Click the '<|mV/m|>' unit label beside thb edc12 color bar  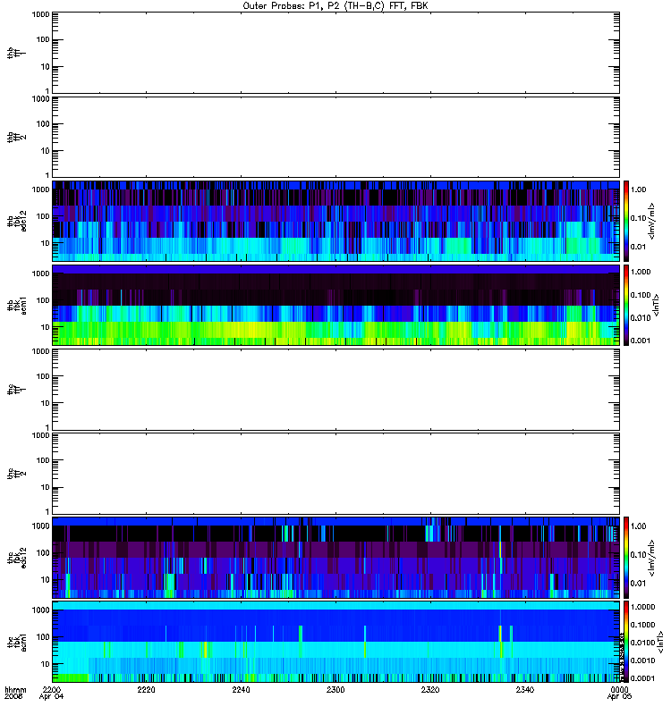[x=652, y=221]
